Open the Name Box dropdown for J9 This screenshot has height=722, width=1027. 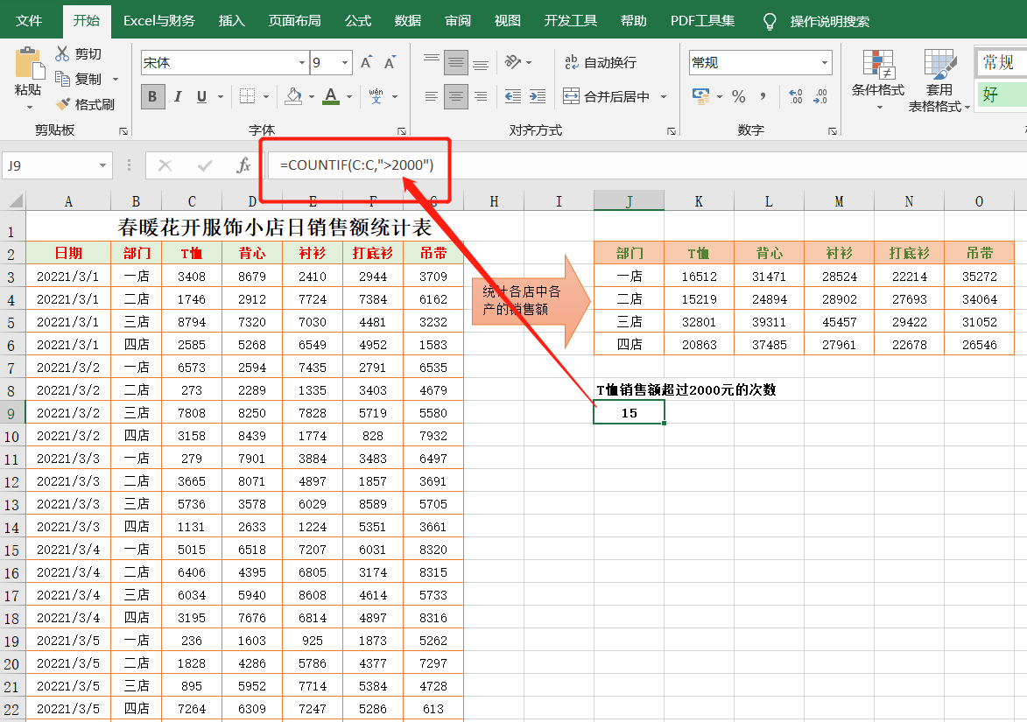(103, 165)
